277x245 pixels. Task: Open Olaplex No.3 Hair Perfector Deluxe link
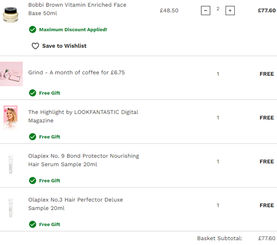coord(76,204)
